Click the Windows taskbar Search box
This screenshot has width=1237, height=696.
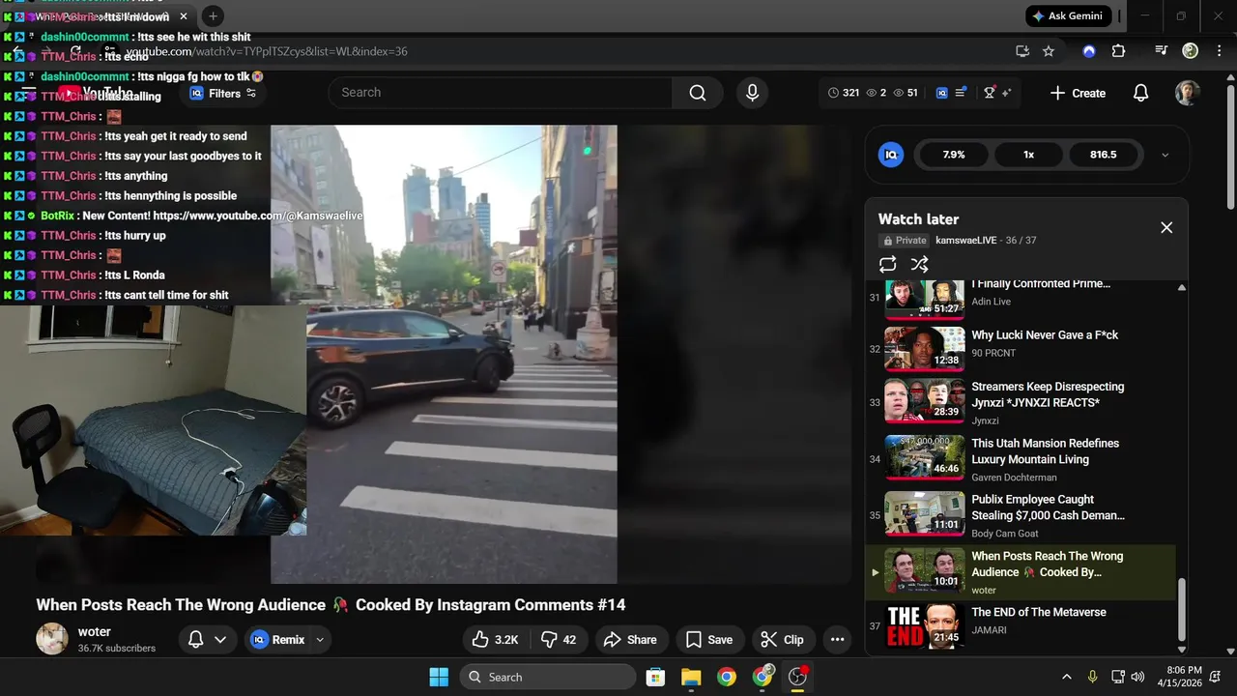click(x=550, y=677)
